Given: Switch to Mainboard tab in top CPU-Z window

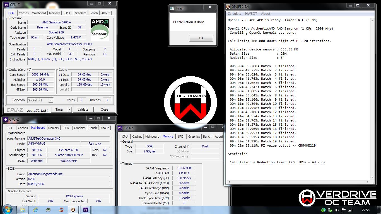Looking at the screenshot, I should point(39,13).
